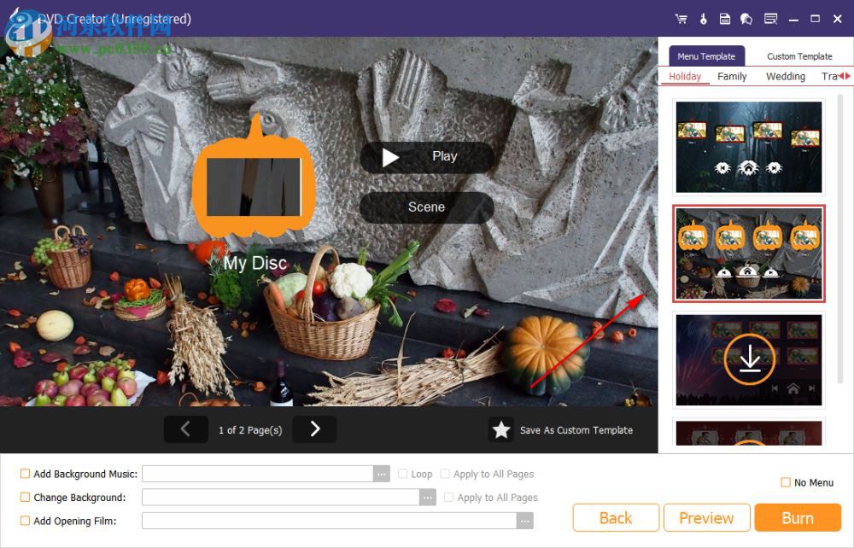This screenshot has width=854, height=548.
Task: Click the register key icon
Action: (703, 19)
